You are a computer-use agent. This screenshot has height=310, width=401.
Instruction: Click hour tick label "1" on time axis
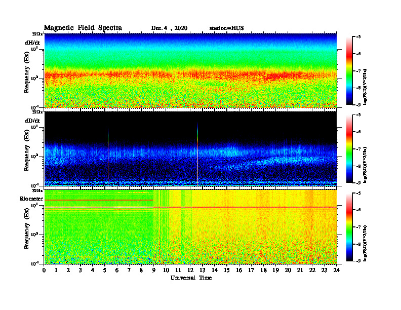coord(56,270)
